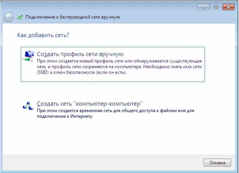Click the window title "Подключение к беспроводной сети вручную"
Screen dimensions: 239x173
[x=73, y=17]
